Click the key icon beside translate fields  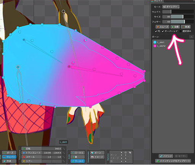64,153
